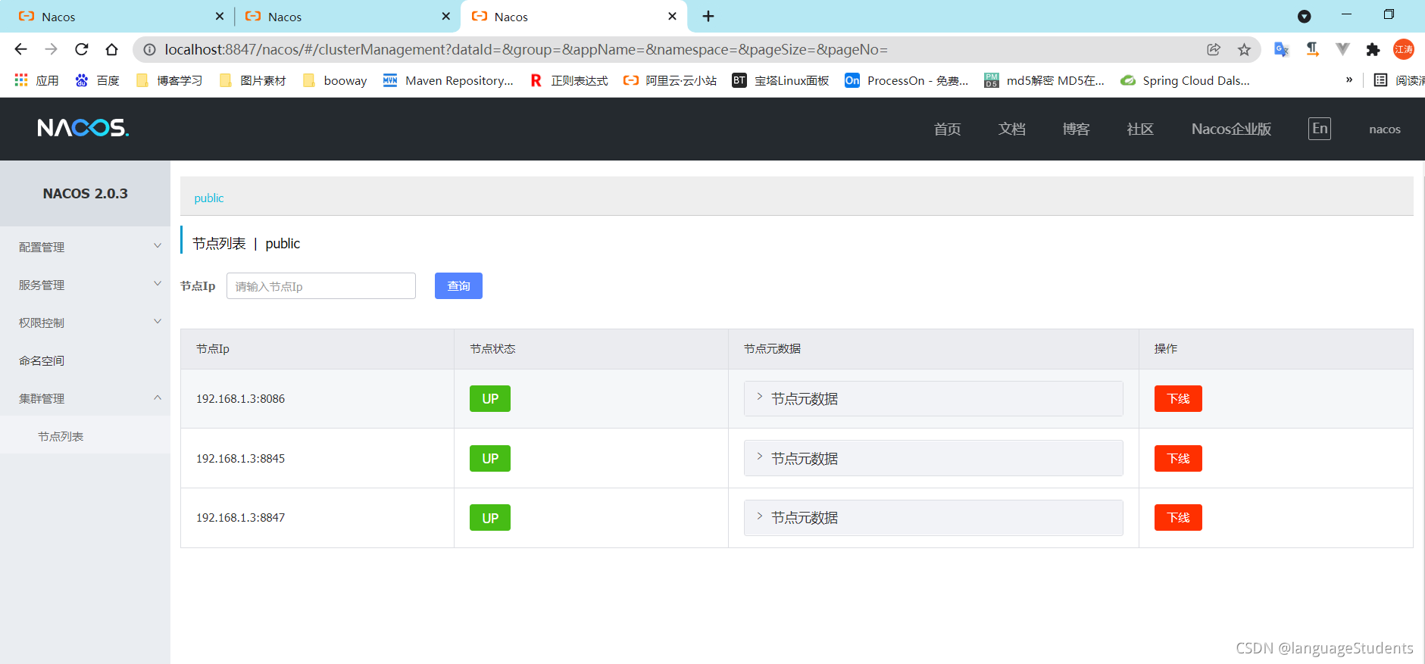Close the first Nacos tab
The width and height of the screenshot is (1425, 664).
[220, 16]
